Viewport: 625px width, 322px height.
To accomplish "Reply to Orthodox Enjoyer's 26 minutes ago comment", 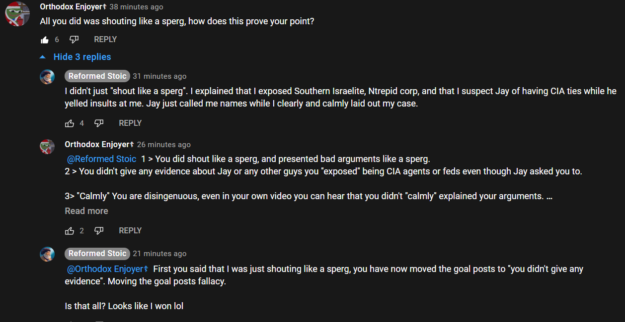I will pyautogui.click(x=130, y=231).
